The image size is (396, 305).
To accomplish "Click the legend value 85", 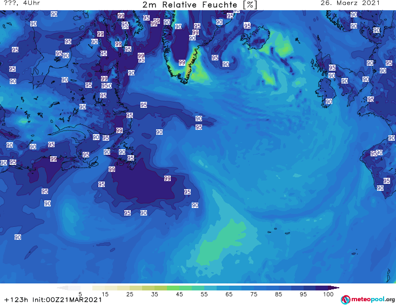I will (278, 294).
